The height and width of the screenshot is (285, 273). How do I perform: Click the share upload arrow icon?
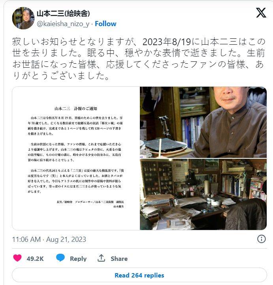[101, 258]
